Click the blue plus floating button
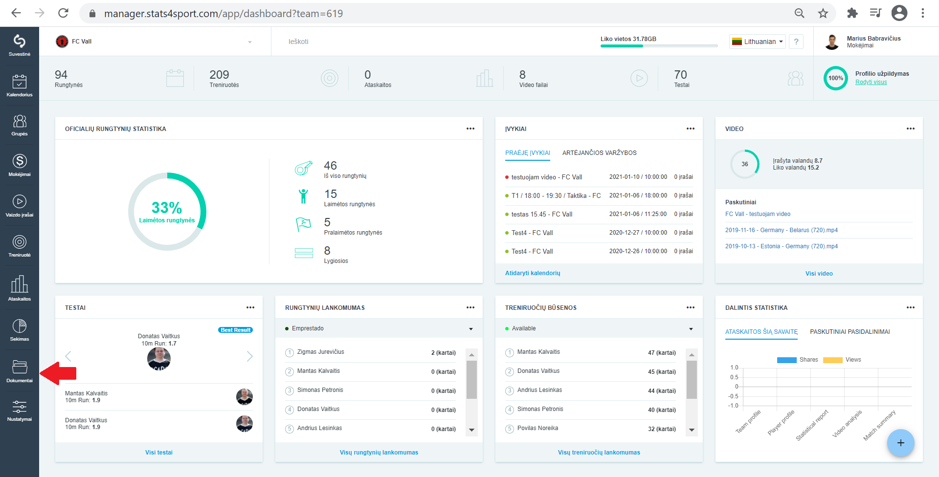This screenshot has height=477, width=939. click(x=900, y=443)
